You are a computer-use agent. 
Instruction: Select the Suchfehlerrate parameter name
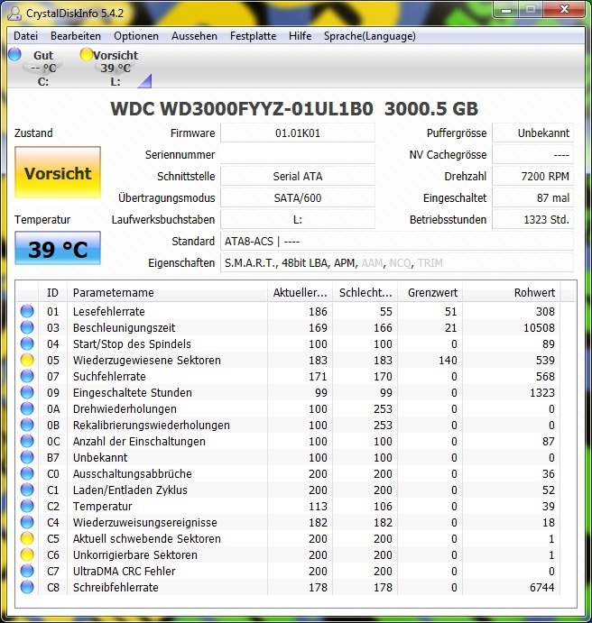click(109, 377)
